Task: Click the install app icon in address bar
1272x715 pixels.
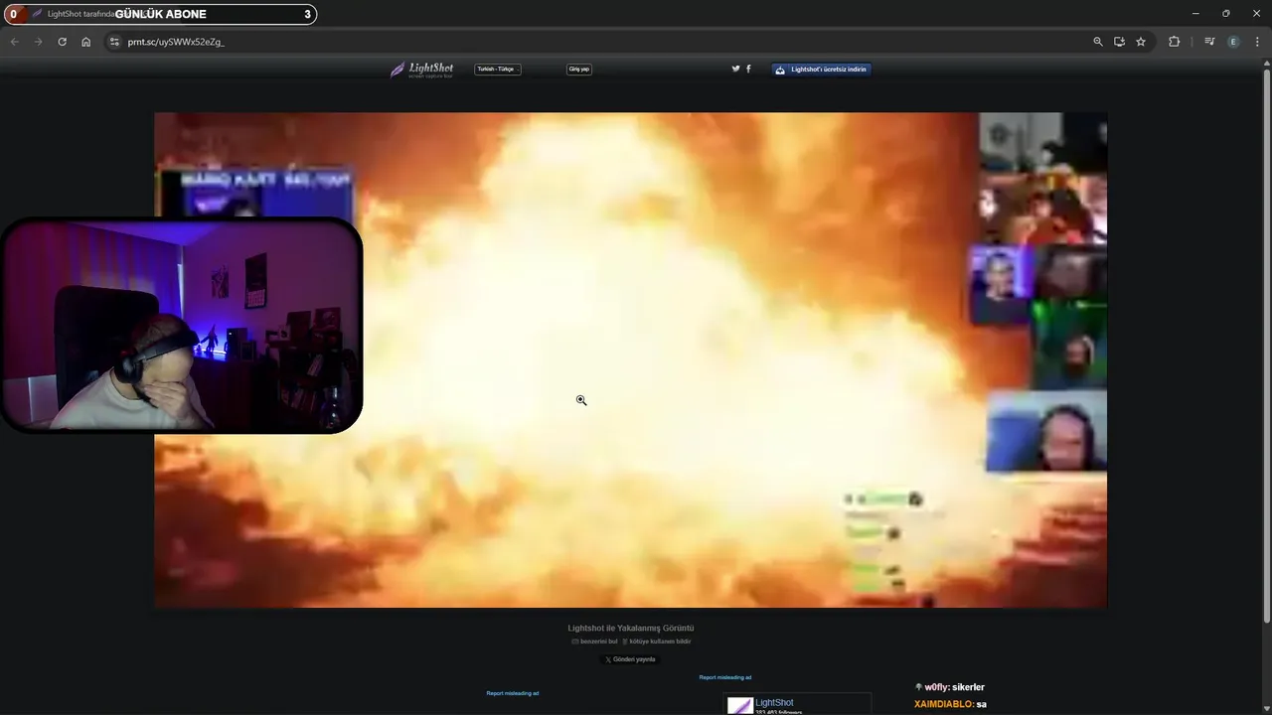Action: point(1119,42)
